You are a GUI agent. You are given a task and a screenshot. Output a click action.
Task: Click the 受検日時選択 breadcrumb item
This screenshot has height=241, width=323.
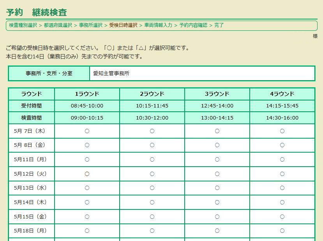click(x=123, y=25)
